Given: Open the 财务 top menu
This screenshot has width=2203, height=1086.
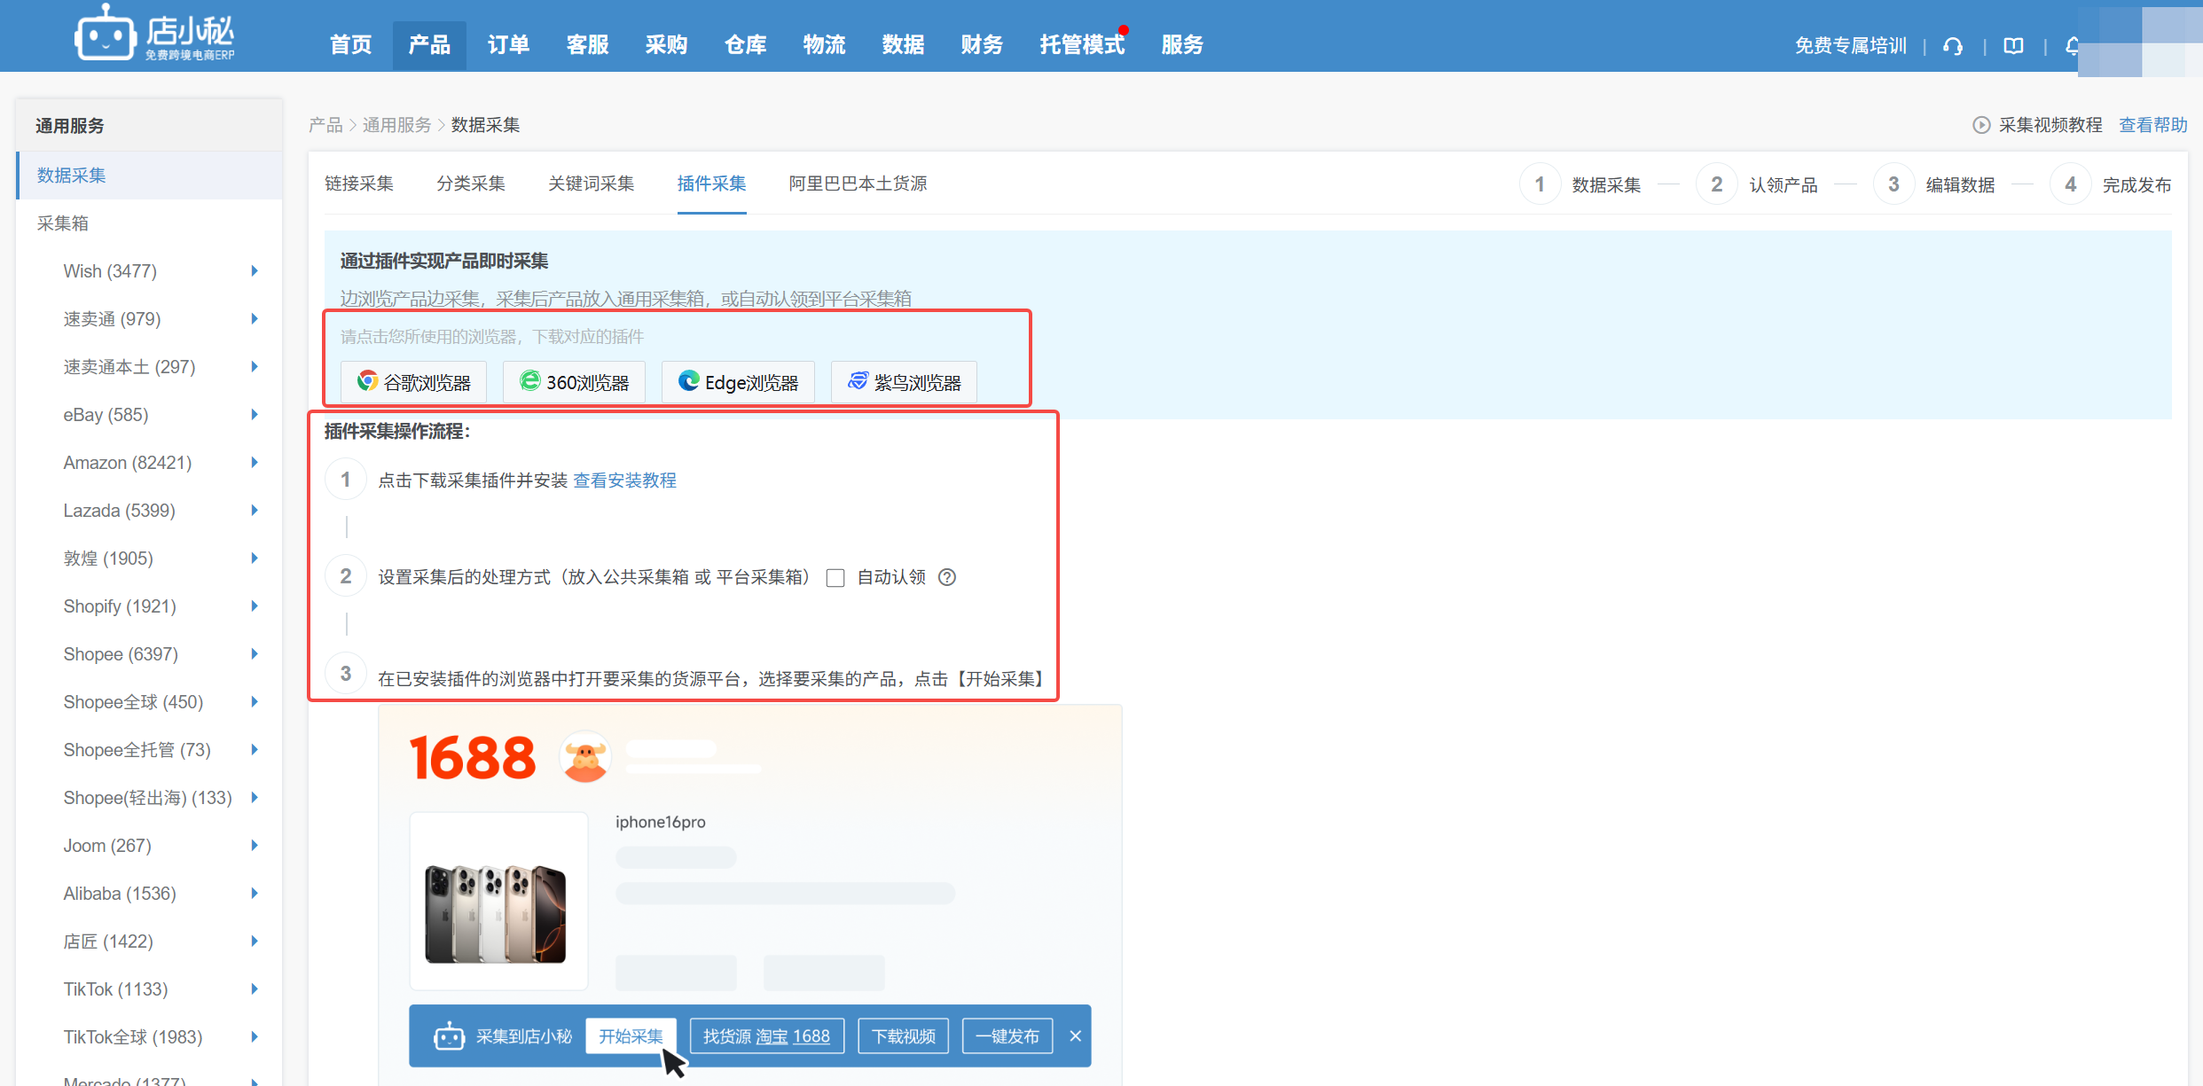Looking at the screenshot, I should [x=983, y=45].
